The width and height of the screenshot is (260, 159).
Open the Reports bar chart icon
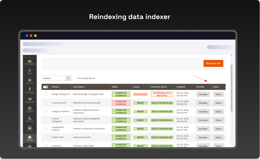30,118
